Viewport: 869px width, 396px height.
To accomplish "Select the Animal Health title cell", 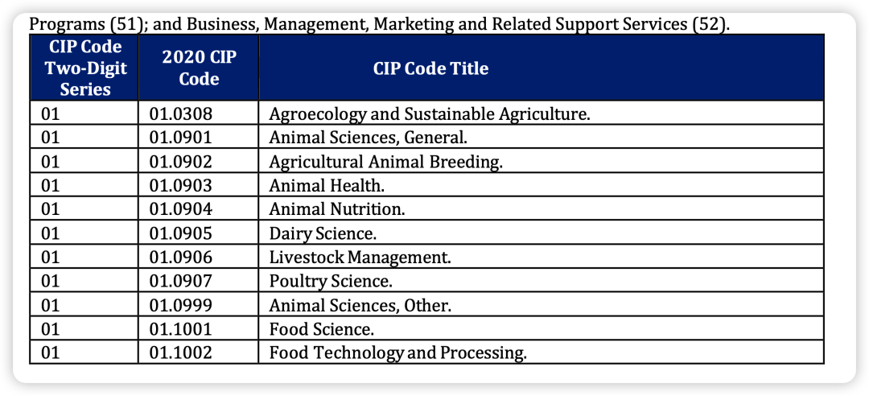I will click(542, 184).
